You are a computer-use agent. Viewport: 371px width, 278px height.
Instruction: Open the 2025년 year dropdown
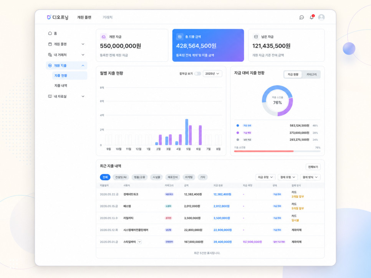(212, 74)
